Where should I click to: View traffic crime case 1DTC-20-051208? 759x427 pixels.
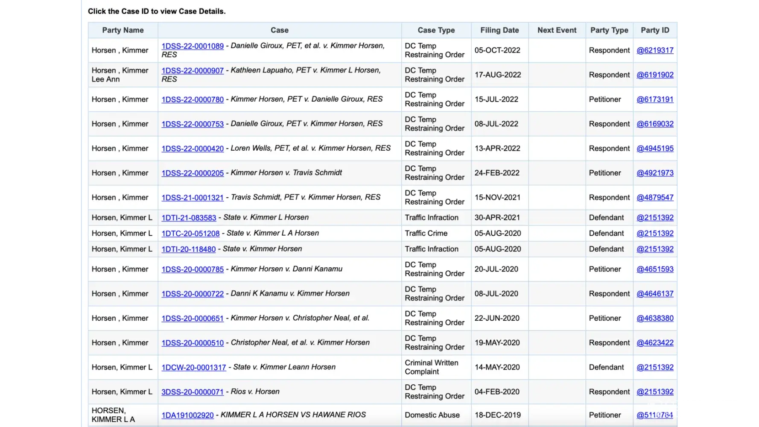tap(190, 234)
